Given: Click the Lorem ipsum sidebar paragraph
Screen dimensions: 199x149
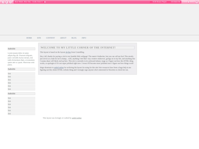Looking at the screenshot, I should coord(21,59).
